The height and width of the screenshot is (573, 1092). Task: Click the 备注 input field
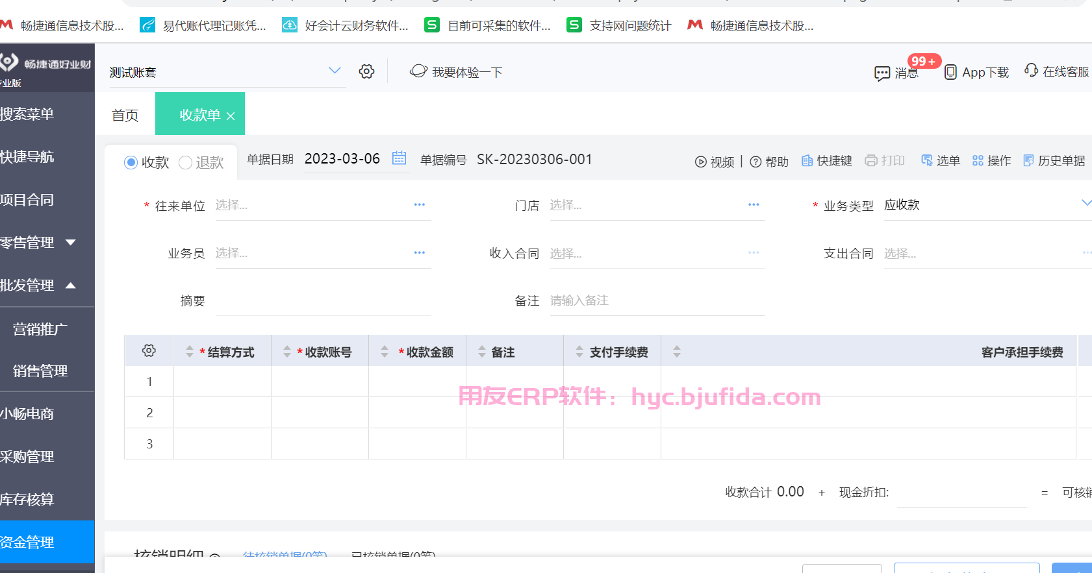click(x=657, y=300)
